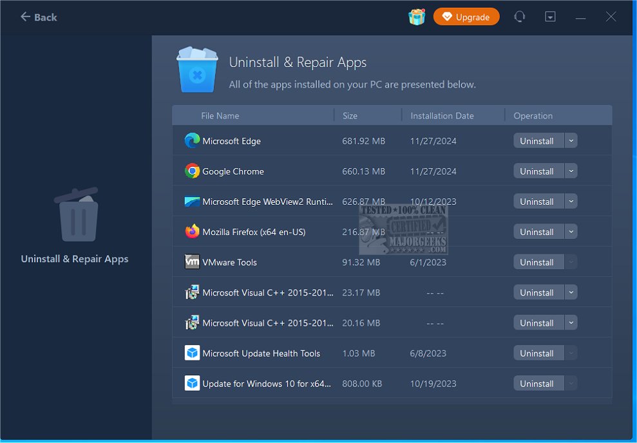637x443 pixels.
Task: Click the Google Chrome app icon
Action: [x=192, y=171]
